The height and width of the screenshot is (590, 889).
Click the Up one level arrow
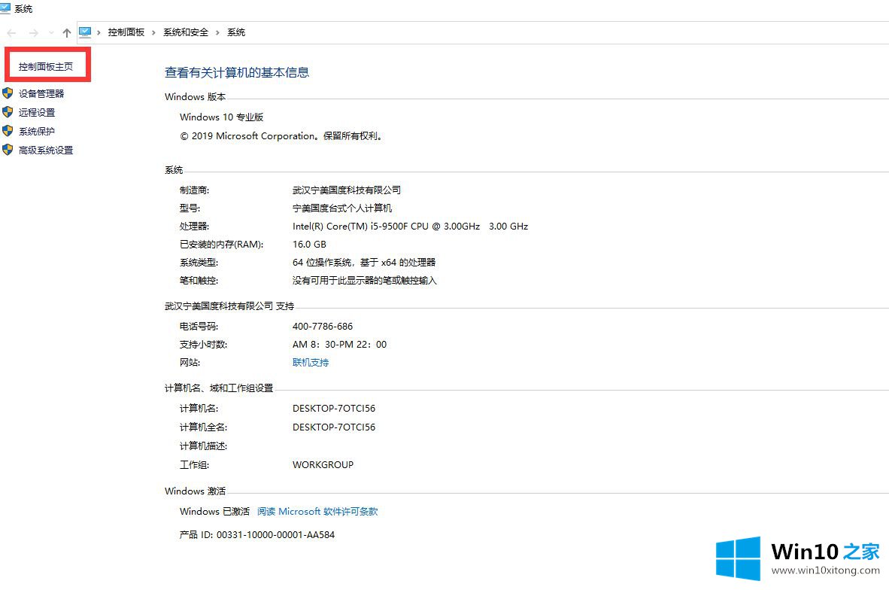tap(67, 33)
